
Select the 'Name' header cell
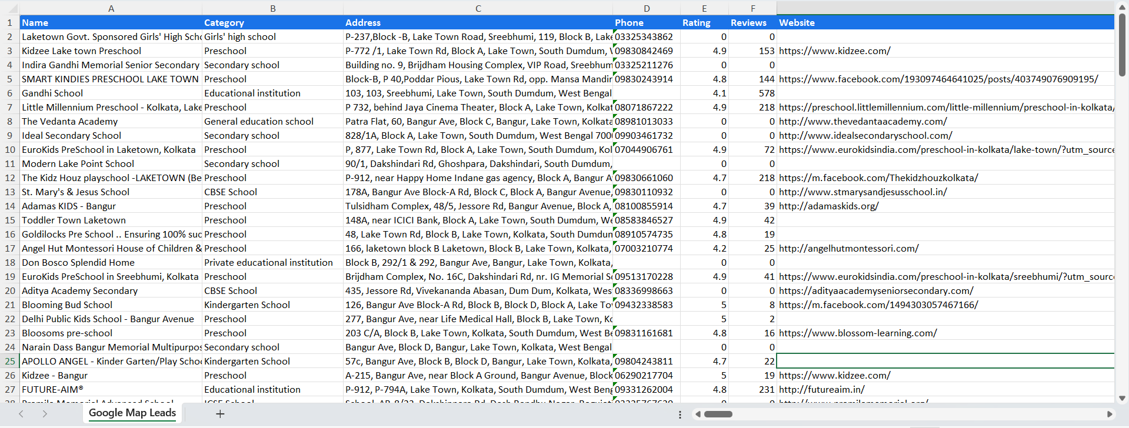pos(111,22)
